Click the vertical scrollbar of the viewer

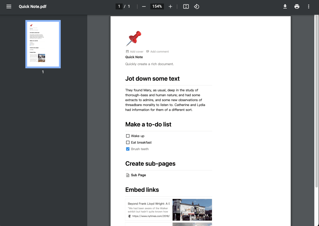pyautogui.click(x=316, y=102)
